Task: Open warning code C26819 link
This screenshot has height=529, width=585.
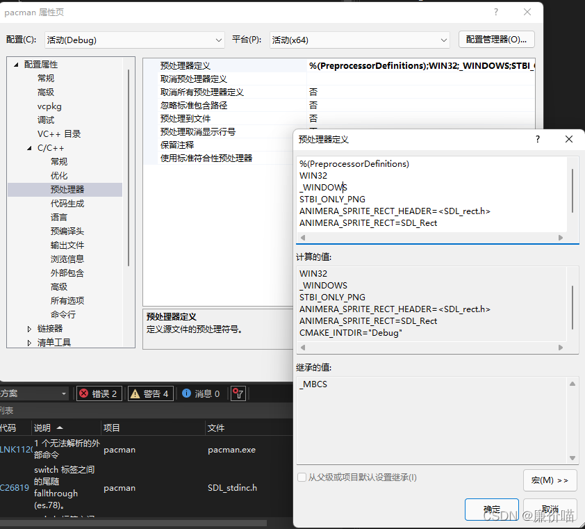Action: (15, 487)
